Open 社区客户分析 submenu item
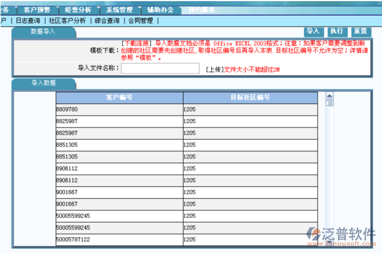Viewport: 382px width, 253px height. (x=67, y=20)
